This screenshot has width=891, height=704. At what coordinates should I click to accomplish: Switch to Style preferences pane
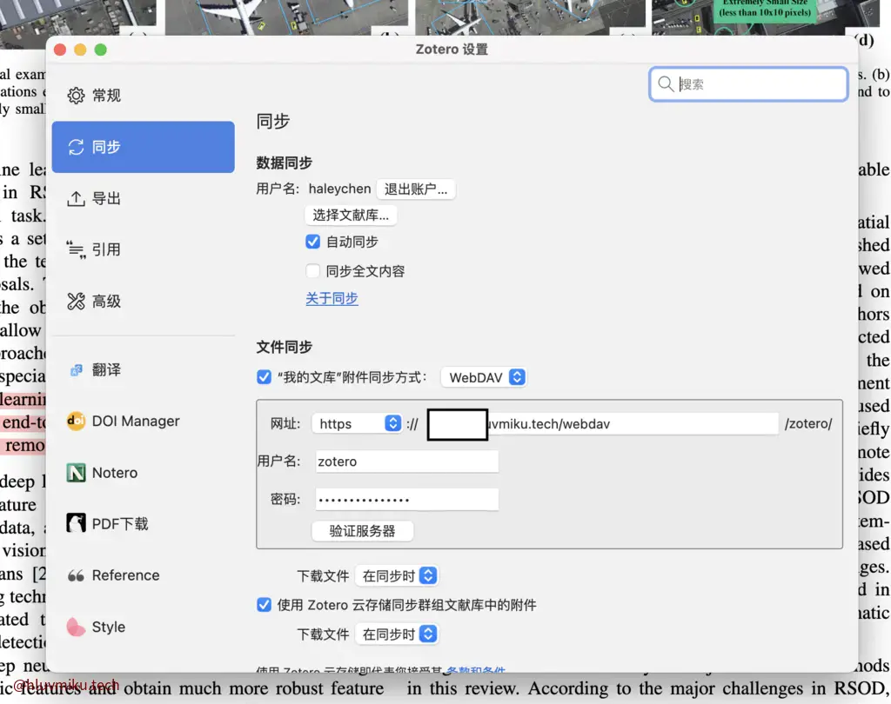144,627
